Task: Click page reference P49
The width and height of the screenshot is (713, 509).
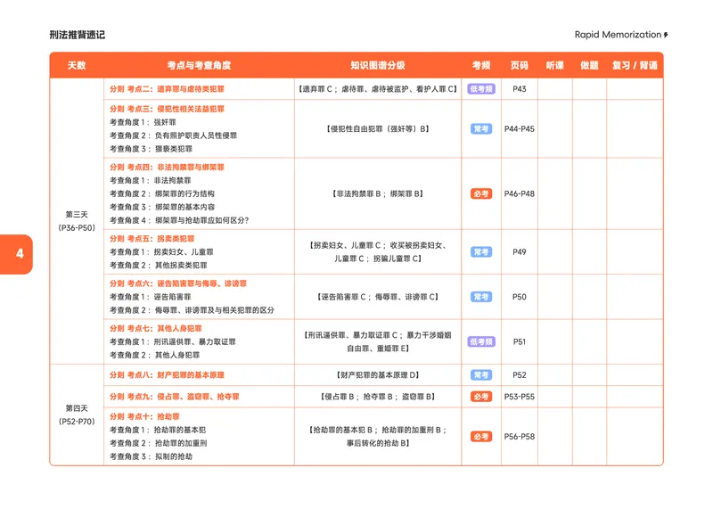Action: pos(520,252)
